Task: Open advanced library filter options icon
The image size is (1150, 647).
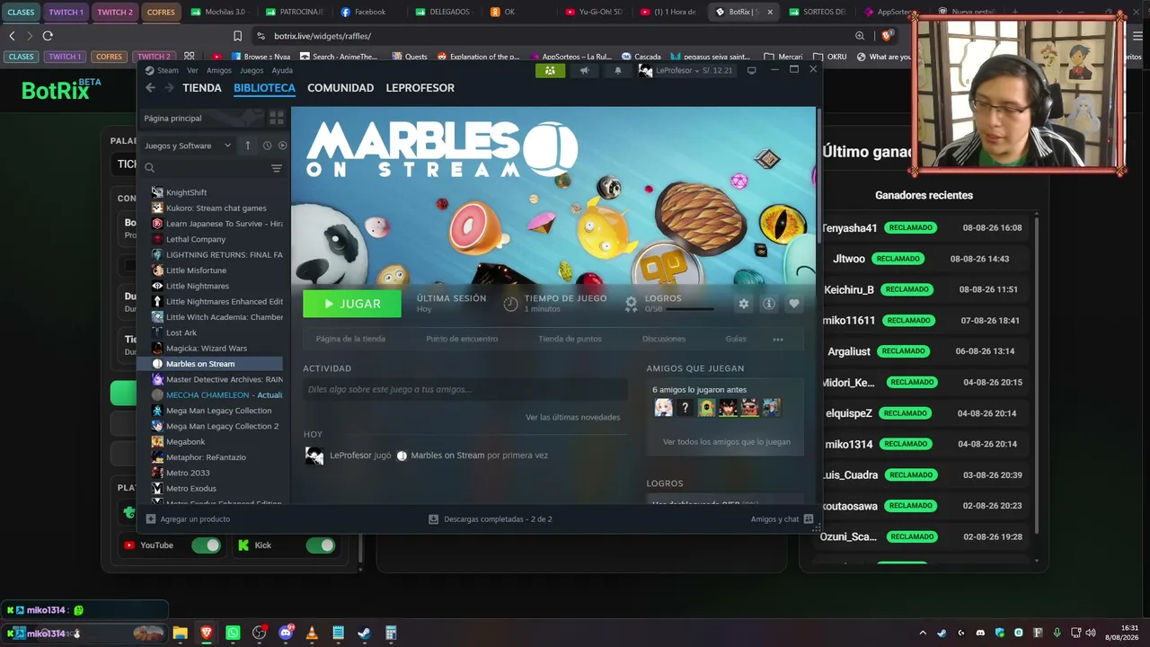Action: coord(277,168)
